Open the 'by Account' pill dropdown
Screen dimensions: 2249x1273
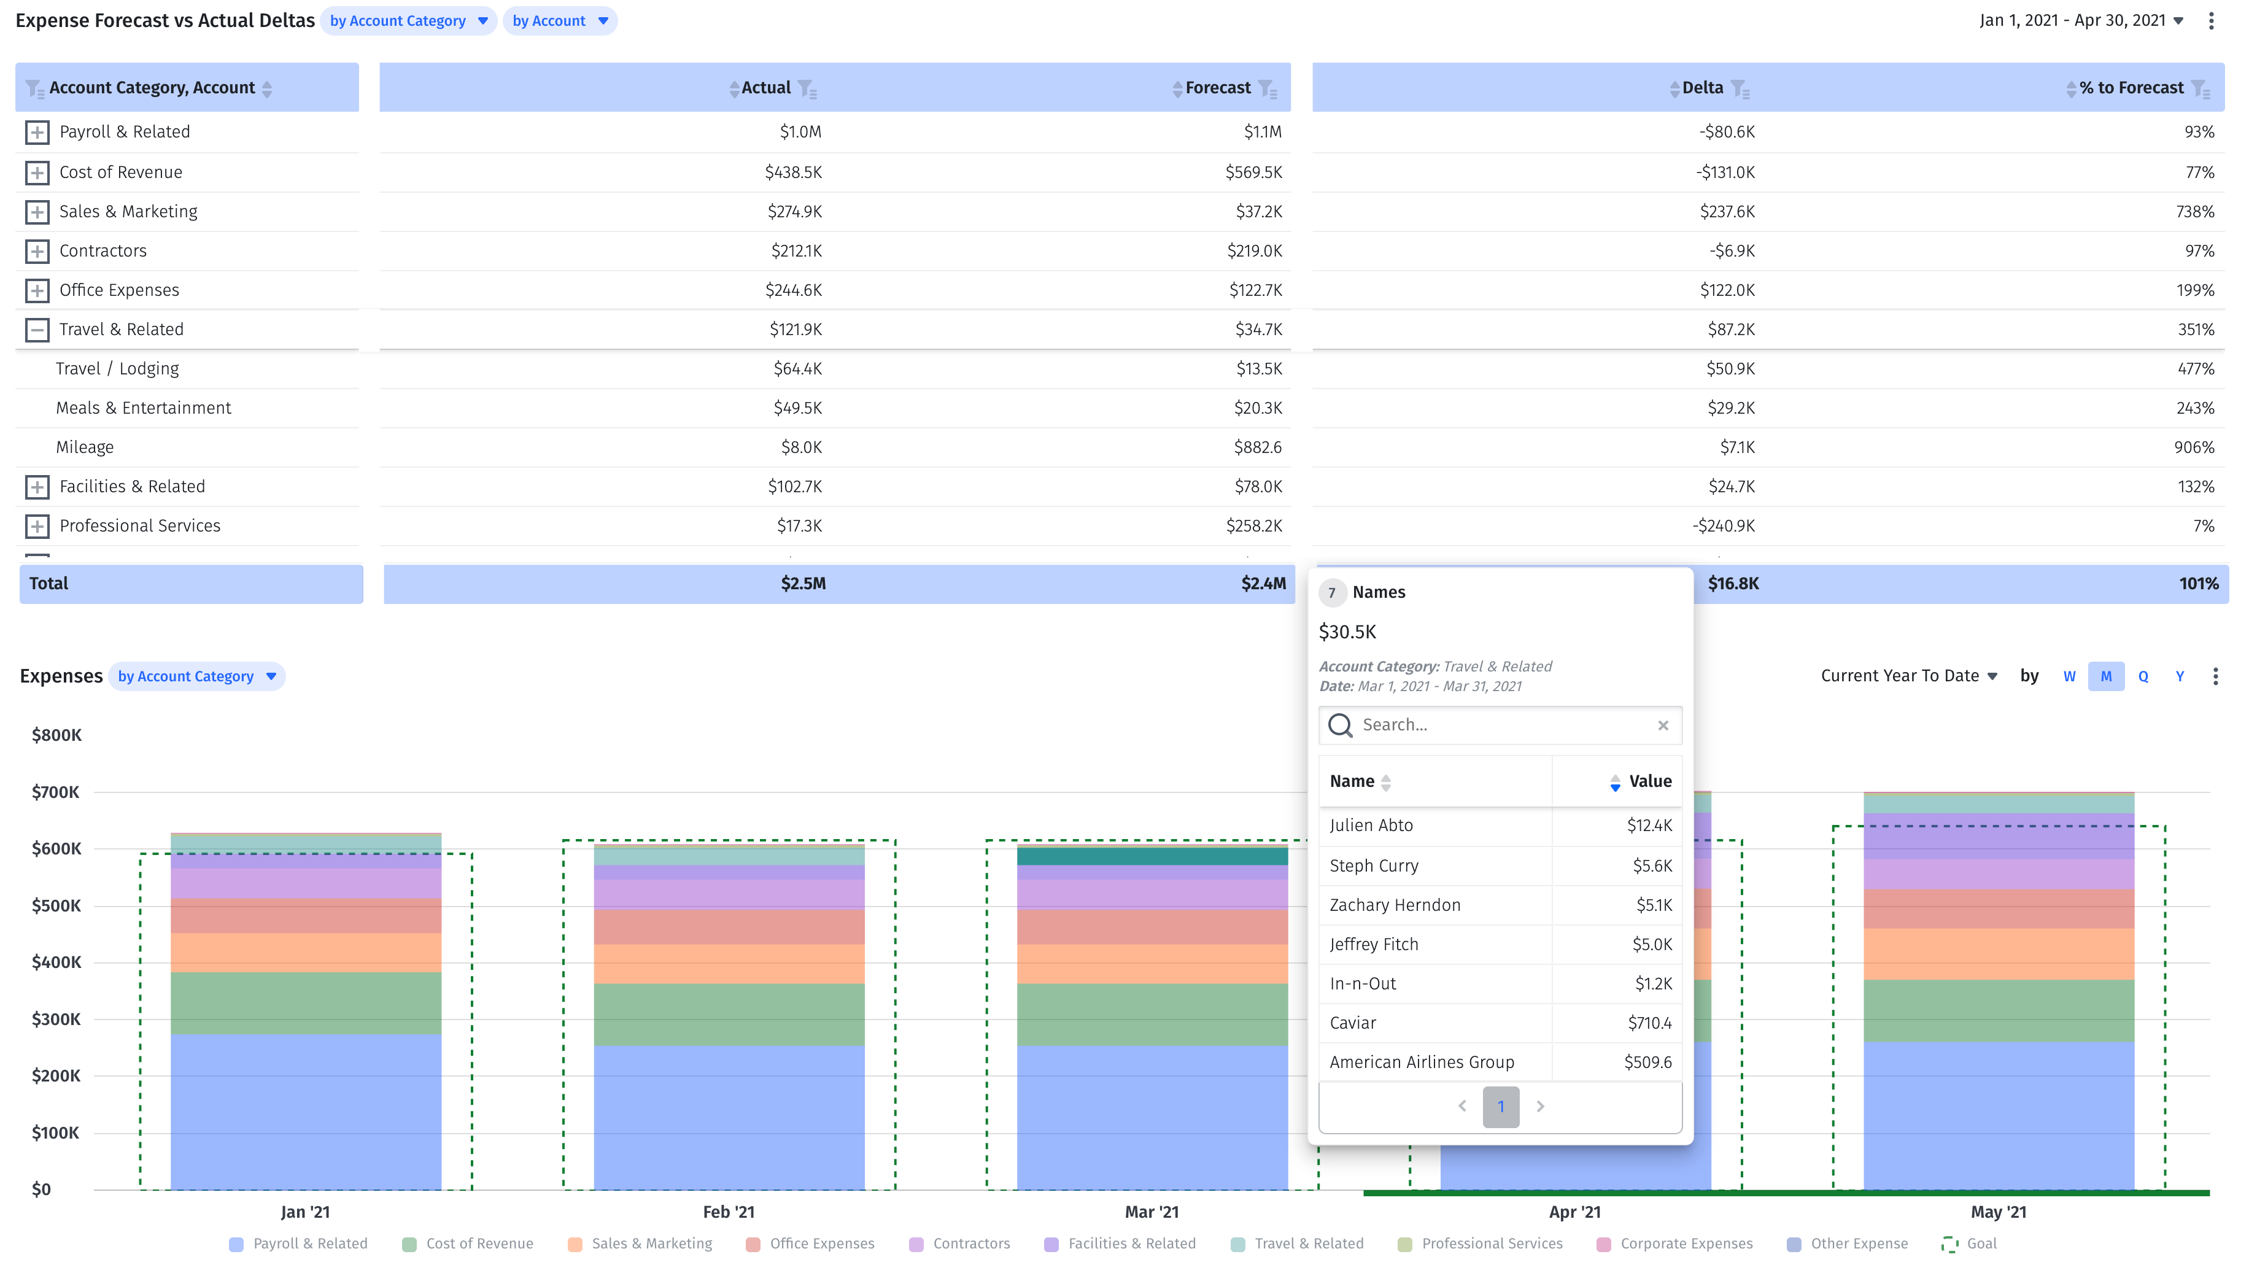click(x=559, y=21)
